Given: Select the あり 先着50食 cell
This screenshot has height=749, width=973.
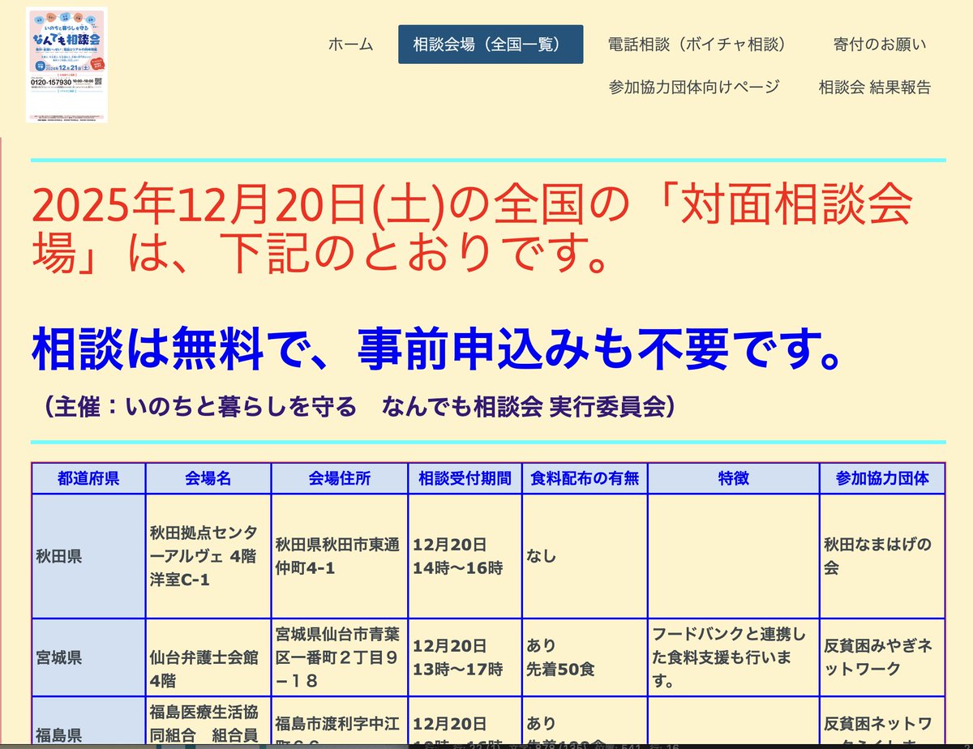Looking at the screenshot, I should [585, 657].
